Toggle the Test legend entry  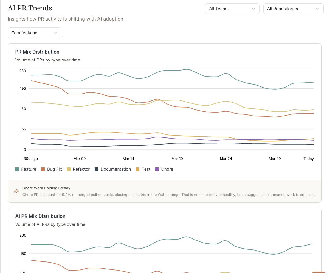point(143,169)
